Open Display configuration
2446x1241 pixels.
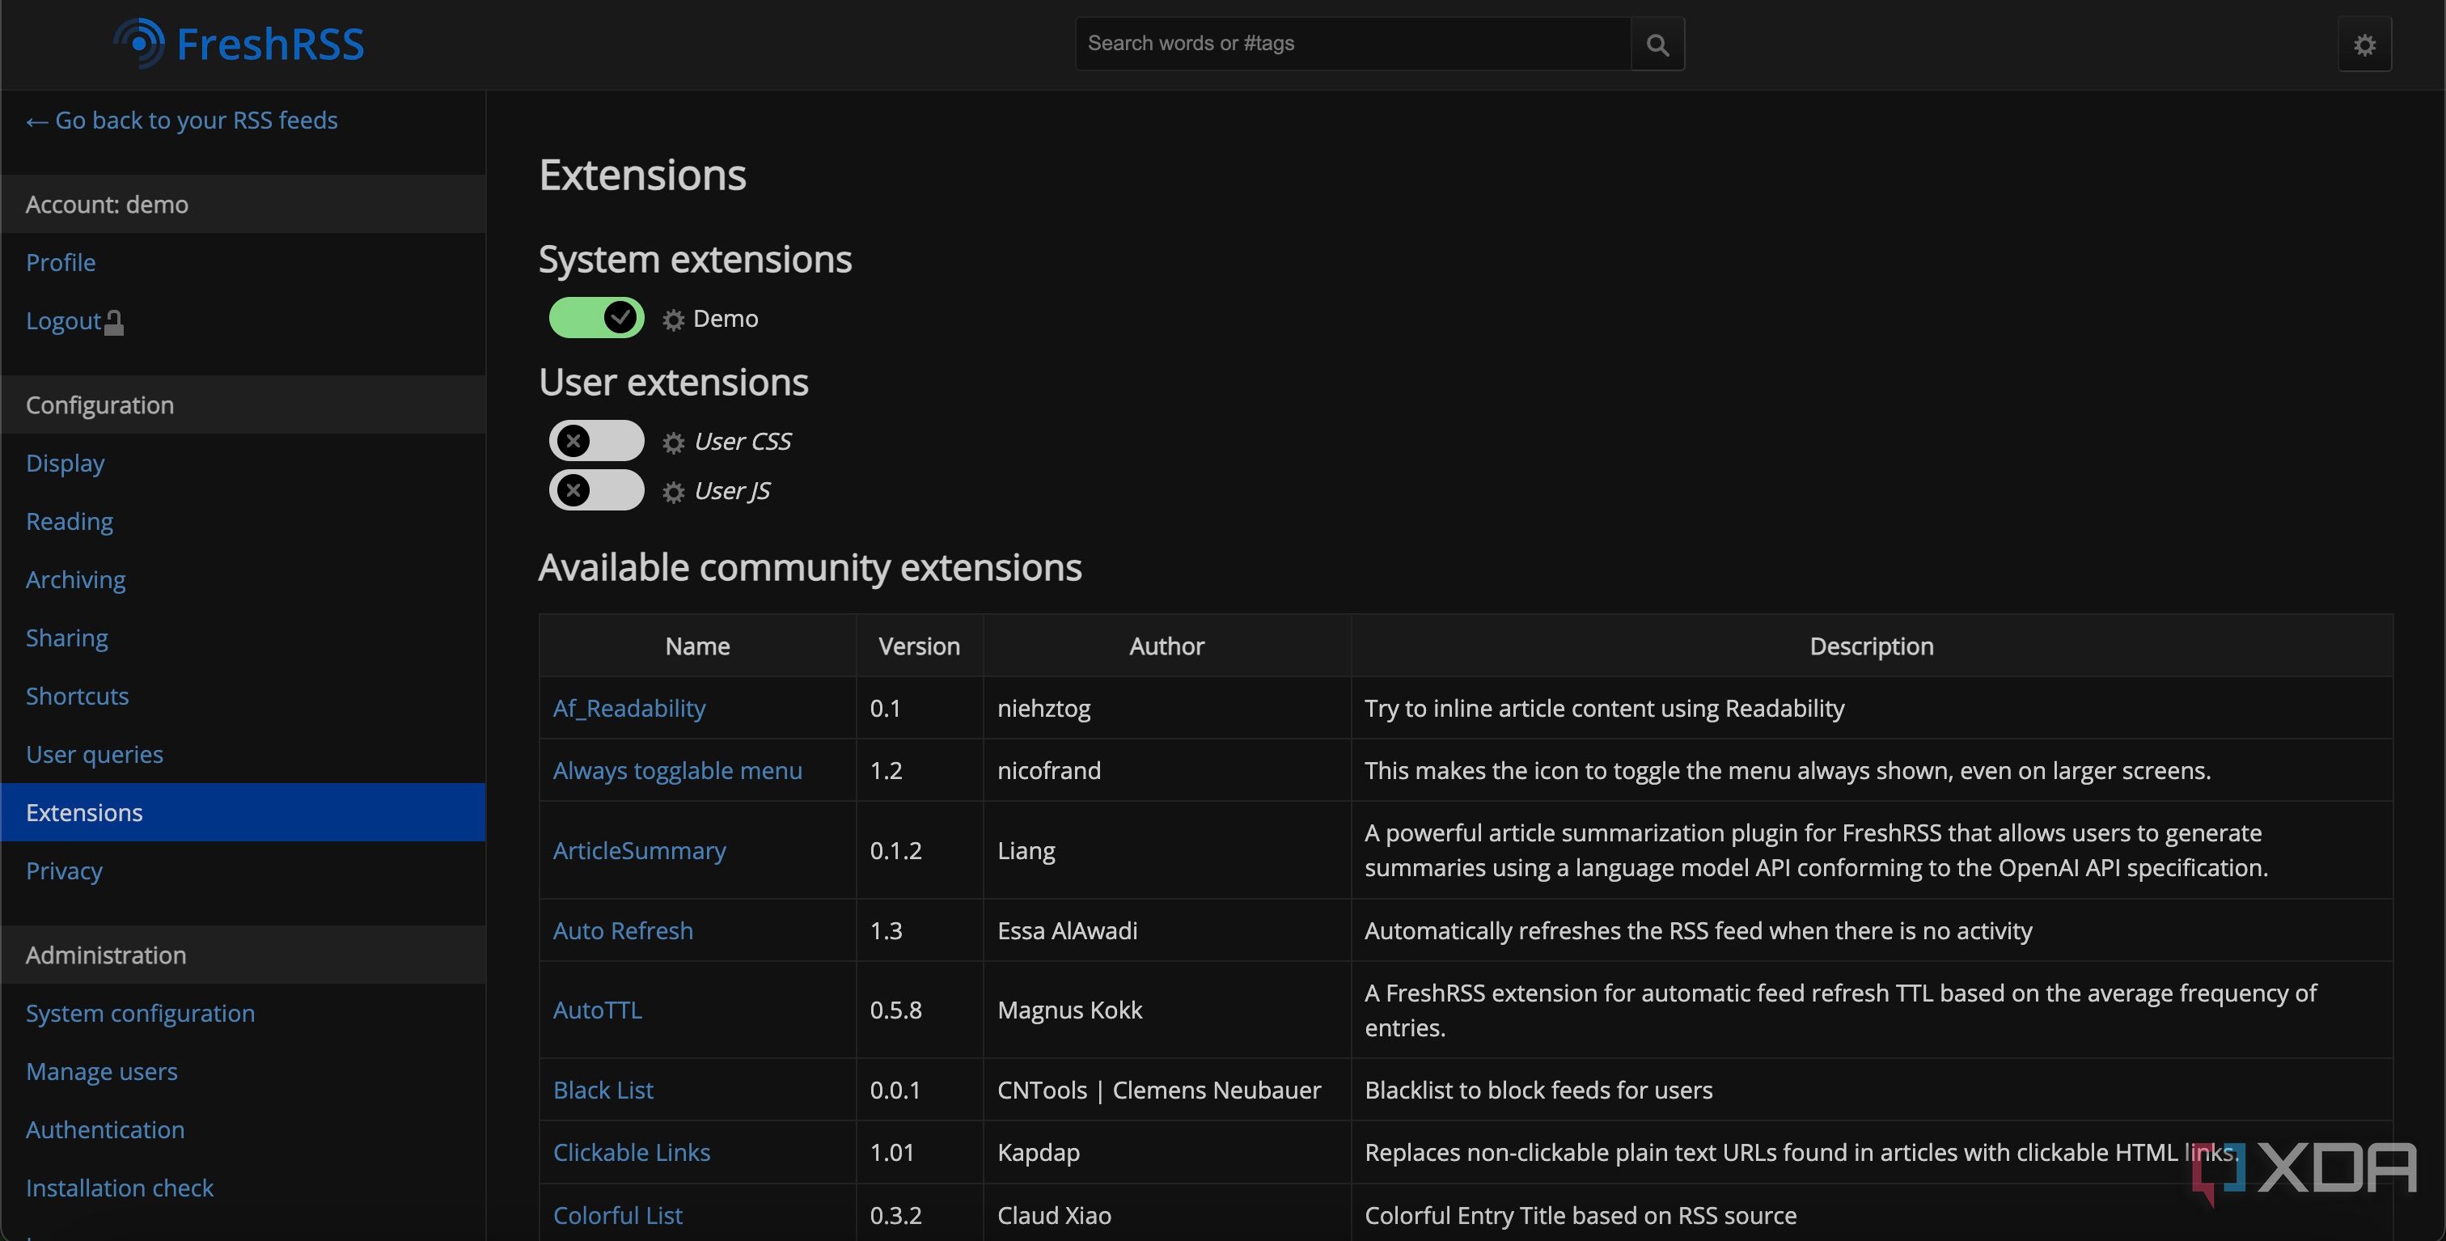(65, 464)
